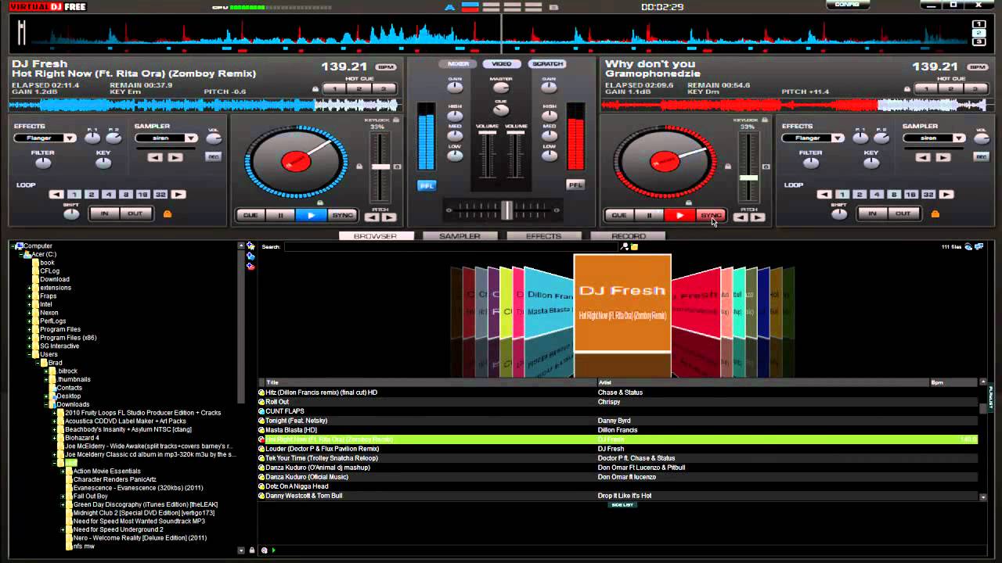This screenshot has width=1002, height=563.
Task: Pause the right deck track
Action: pos(648,215)
